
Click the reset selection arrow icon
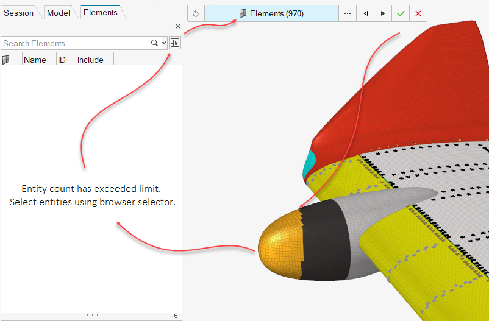click(x=196, y=13)
